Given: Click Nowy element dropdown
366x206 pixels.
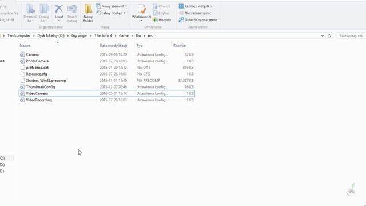Looking at the screenshot, I should point(112,6).
